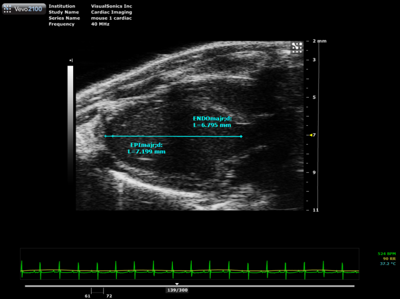Select the ENDOmajr;d measurement label
400x299 pixels.
(x=212, y=118)
